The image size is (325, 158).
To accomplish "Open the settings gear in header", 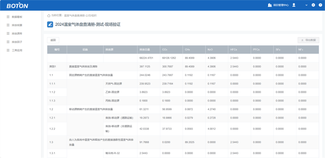I will click(313, 5).
